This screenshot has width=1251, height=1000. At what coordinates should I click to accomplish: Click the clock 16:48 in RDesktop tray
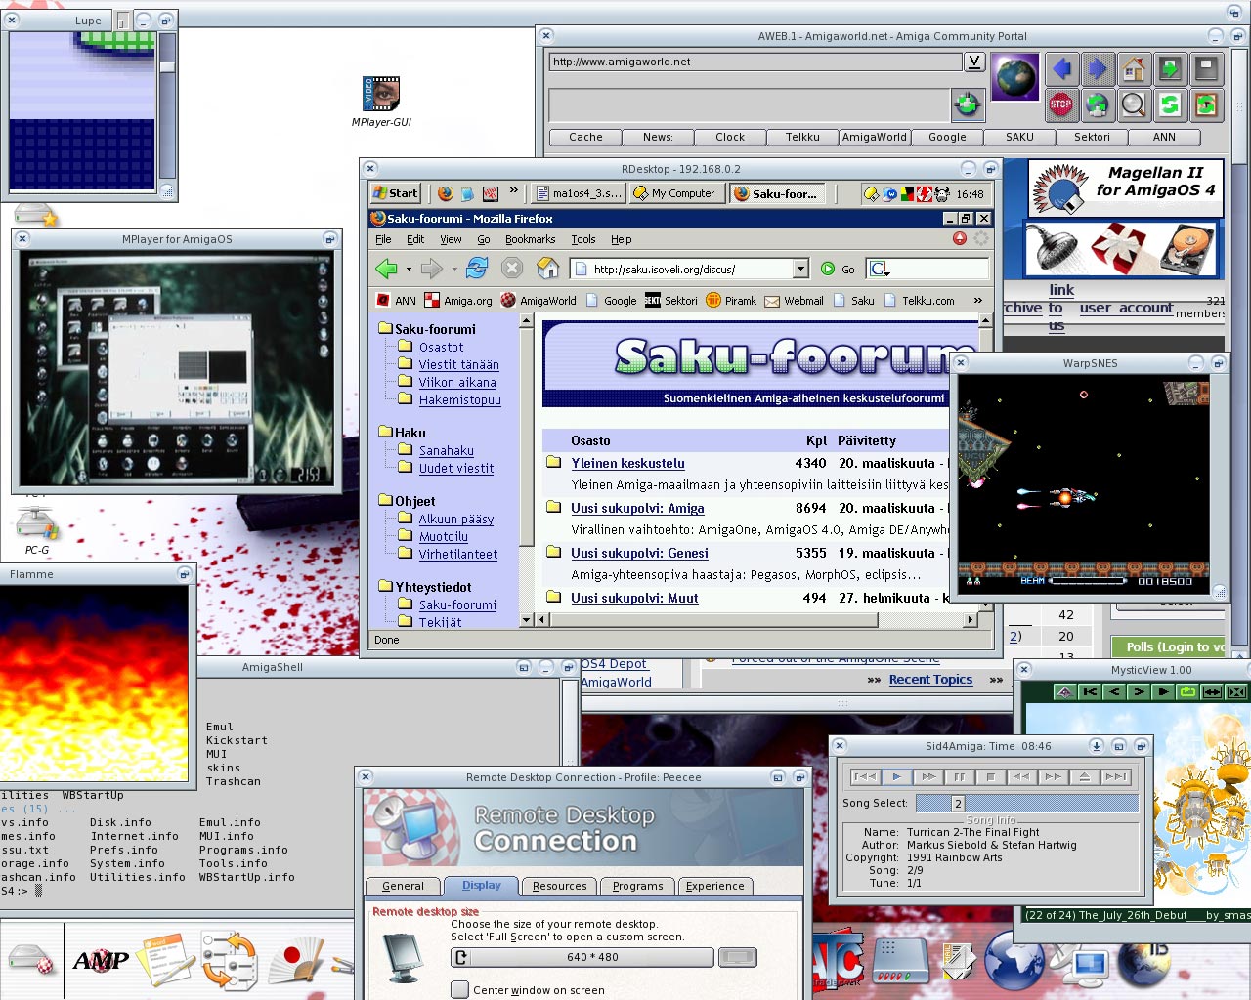tap(970, 194)
